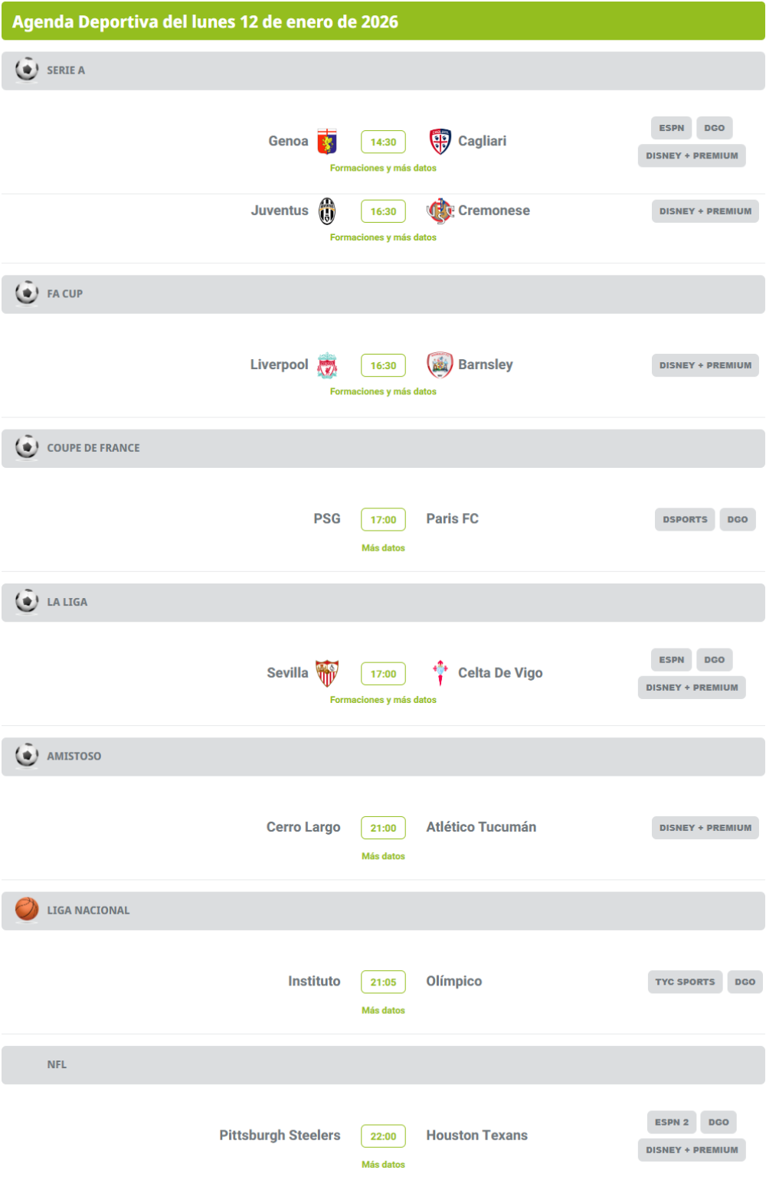
Task: Select the ESPN 2 channel tag
Action: (x=672, y=1122)
